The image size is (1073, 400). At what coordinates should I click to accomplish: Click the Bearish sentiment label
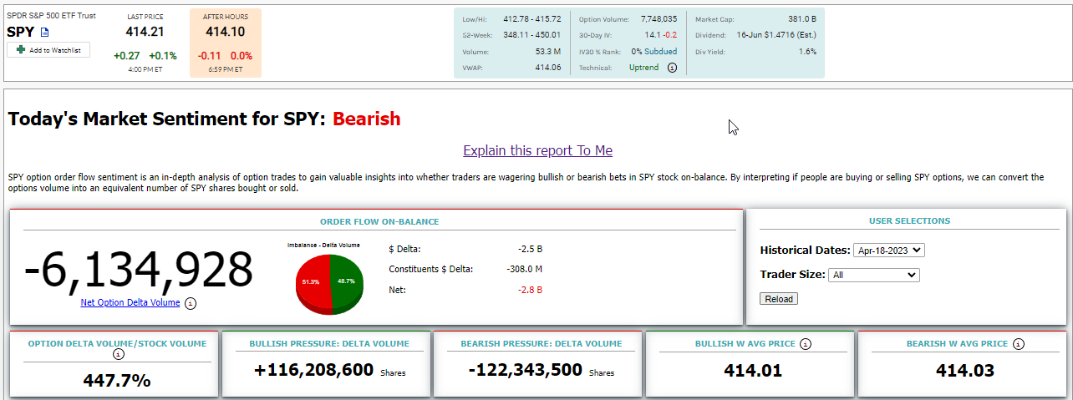(366, 119)
